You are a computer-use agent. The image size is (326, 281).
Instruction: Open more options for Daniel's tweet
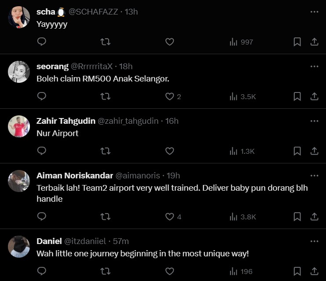tap(314, 241)
